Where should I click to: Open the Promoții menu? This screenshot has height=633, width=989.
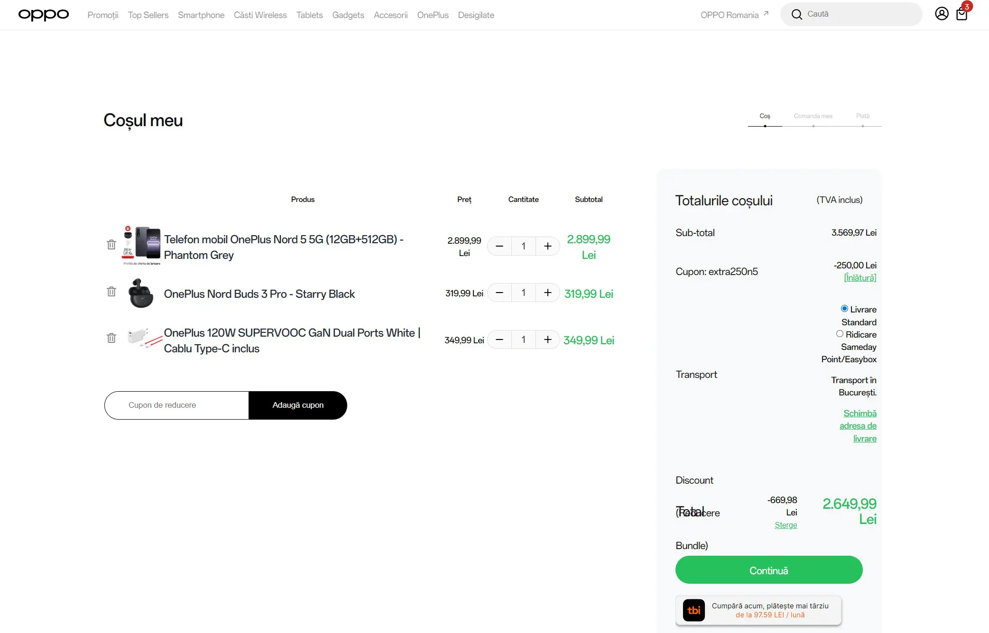point(103,15)
